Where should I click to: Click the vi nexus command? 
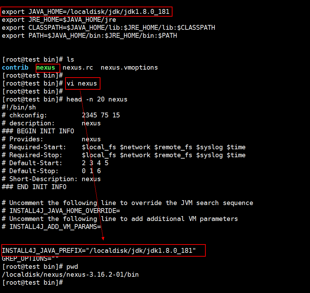tap(82, 83)
